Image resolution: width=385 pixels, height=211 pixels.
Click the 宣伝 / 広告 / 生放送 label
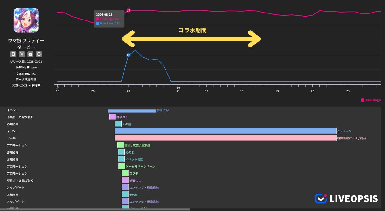click(x=137, y=145)
